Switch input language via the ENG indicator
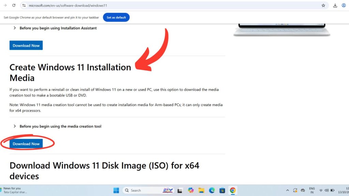The height and width of the screenshot is (196, 349). tap(312, 190)
